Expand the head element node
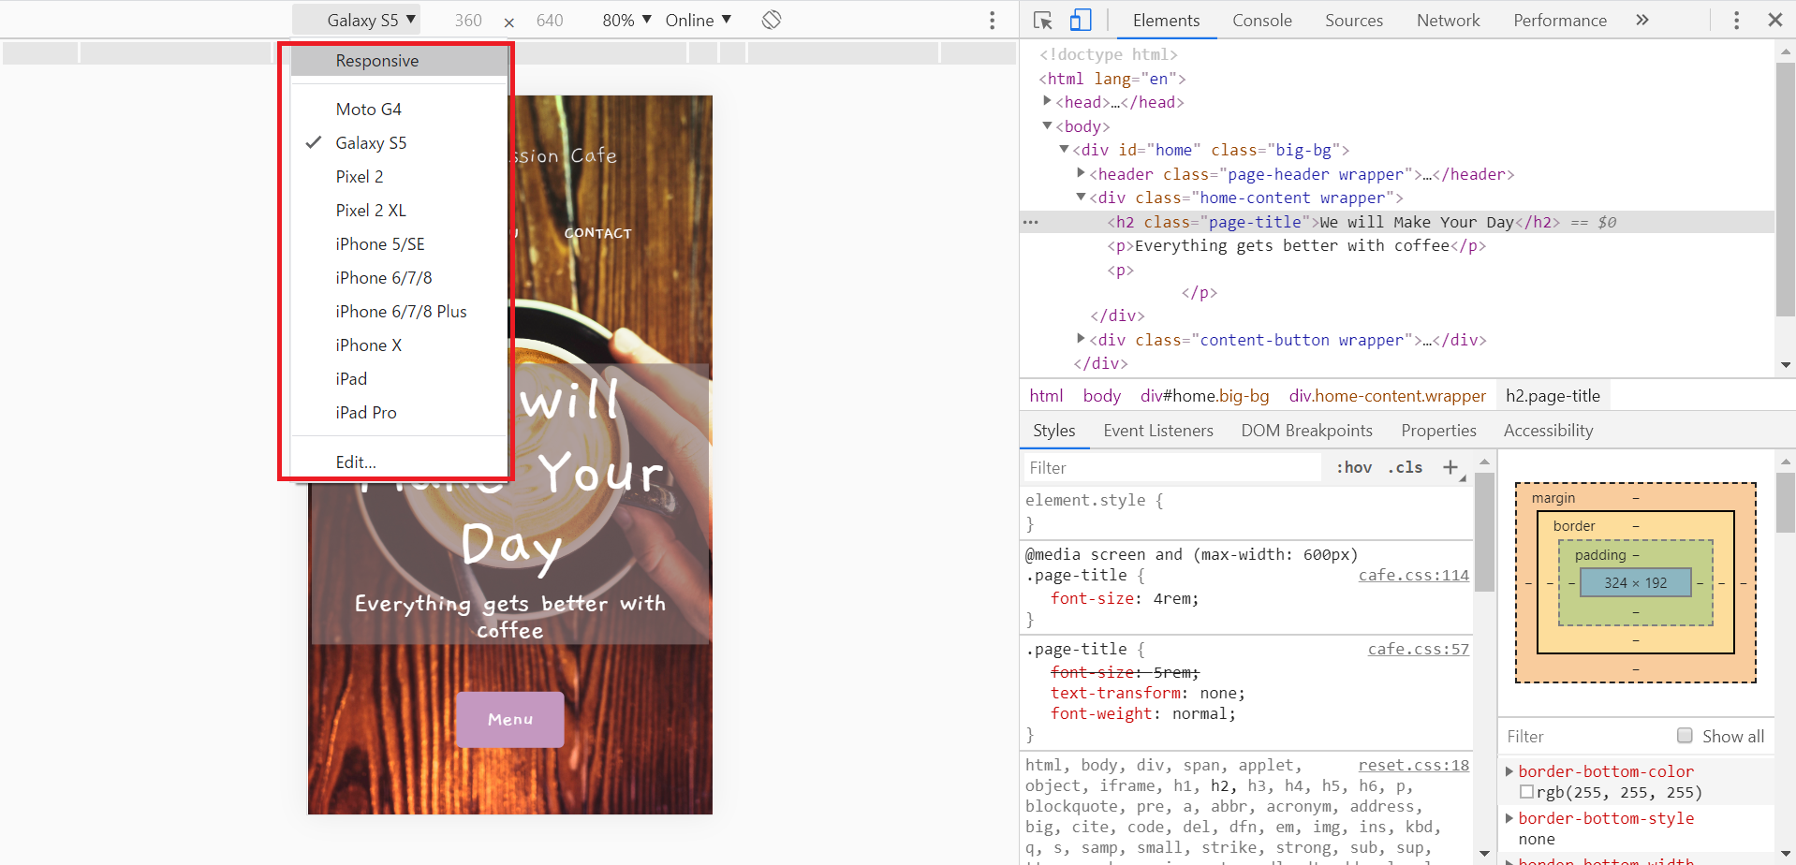The image size is (1796, 865). pyautogui.click(x=1047, y=101)
